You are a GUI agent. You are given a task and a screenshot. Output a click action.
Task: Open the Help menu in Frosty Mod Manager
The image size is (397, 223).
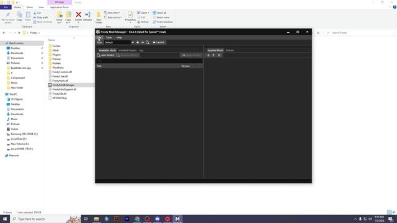[119, 37]
